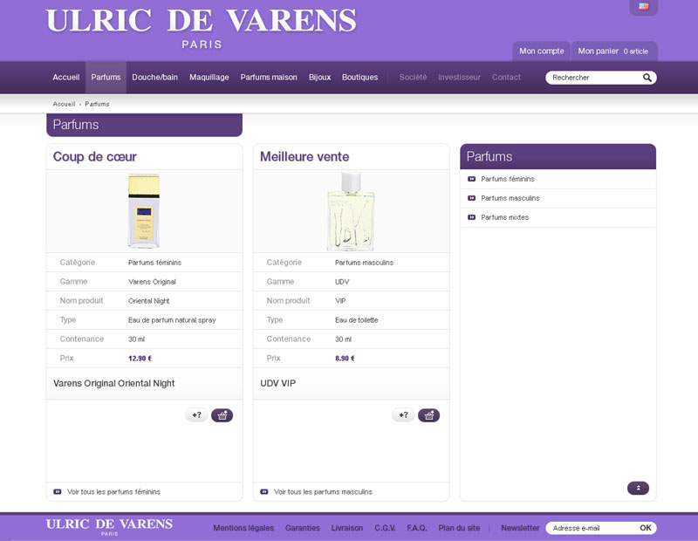Open the Douche/bain menu
The image size is (698, 541).
pyautogui.click(x=155, y=78)
